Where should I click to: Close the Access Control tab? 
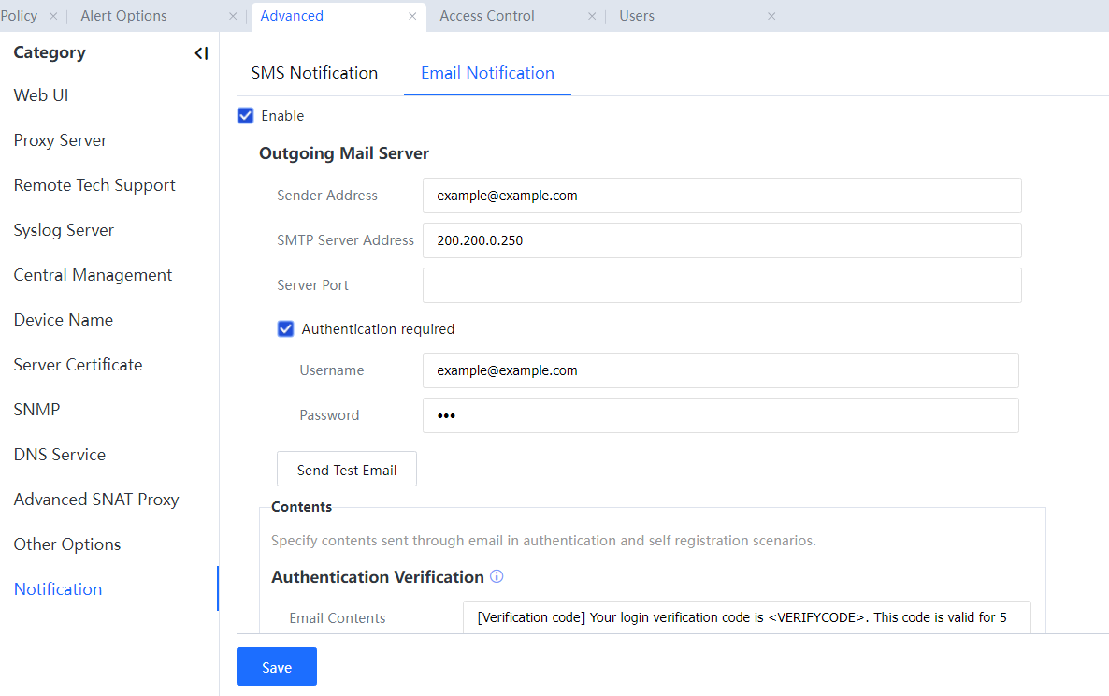point(592,16)
